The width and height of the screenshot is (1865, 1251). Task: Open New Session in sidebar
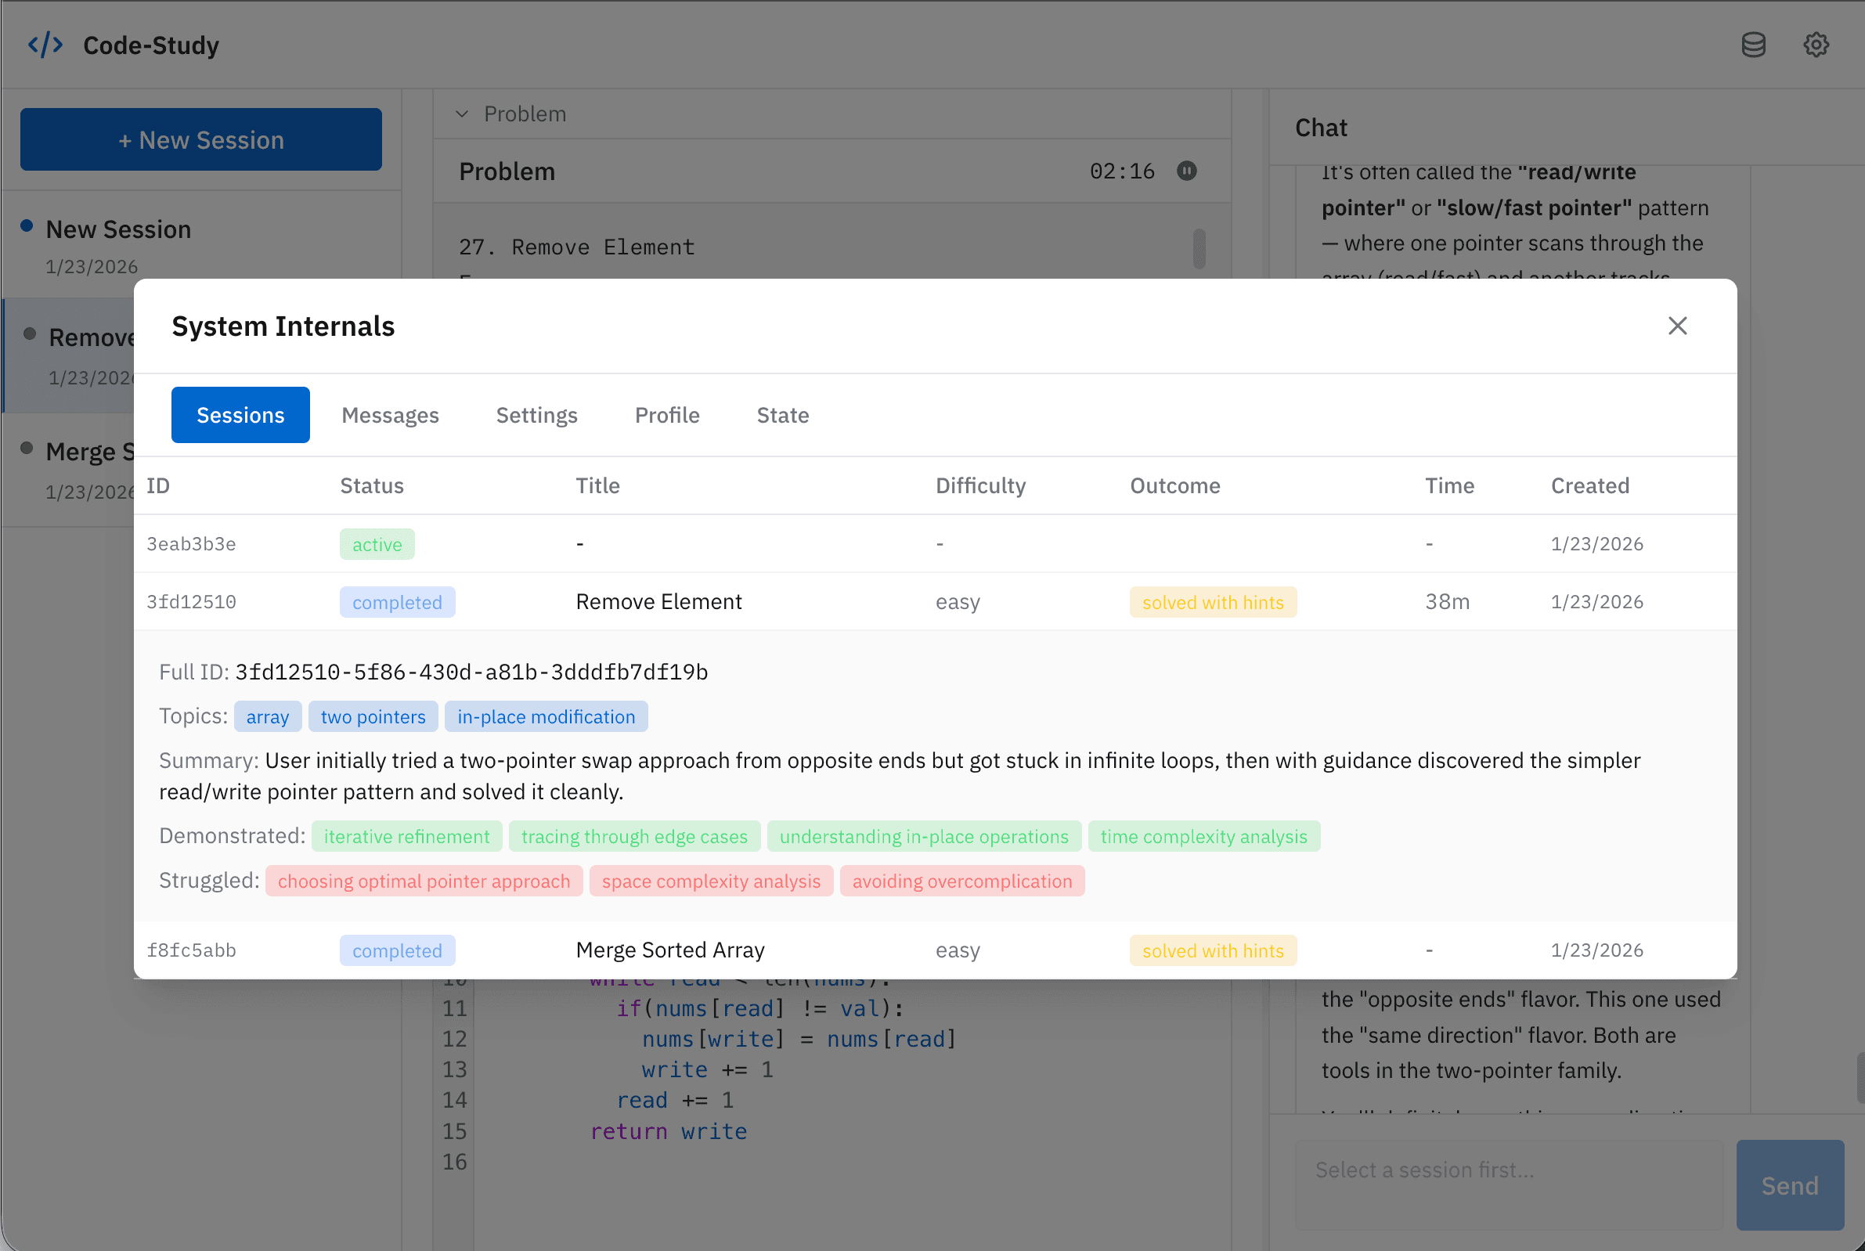(118, 230)
